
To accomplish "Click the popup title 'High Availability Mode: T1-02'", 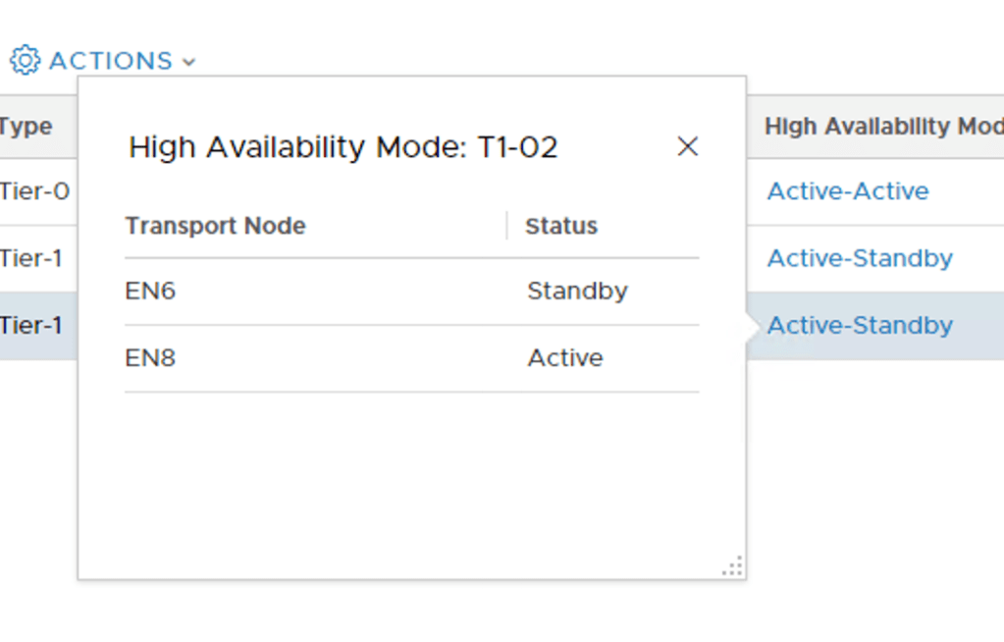I will coord(343,147).
